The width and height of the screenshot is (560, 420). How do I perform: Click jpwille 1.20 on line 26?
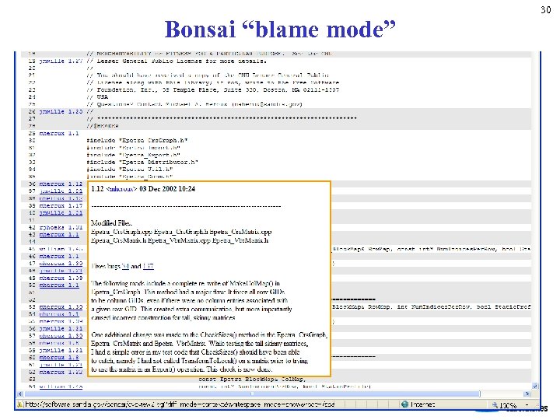61,111
